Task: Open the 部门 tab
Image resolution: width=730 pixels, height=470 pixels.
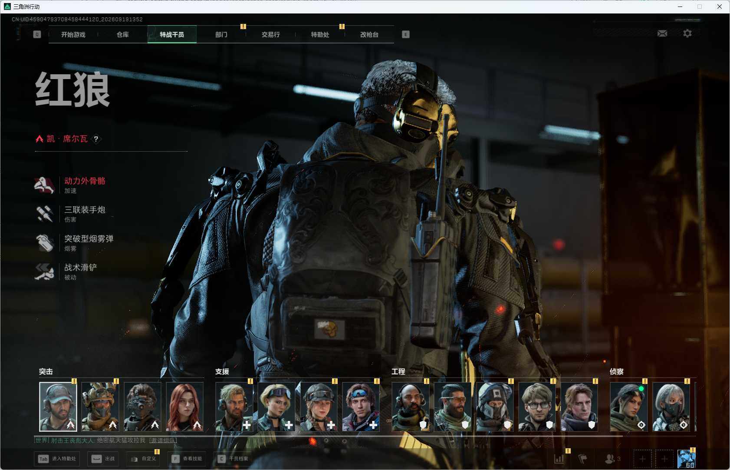Action: [x=221, y=35]
